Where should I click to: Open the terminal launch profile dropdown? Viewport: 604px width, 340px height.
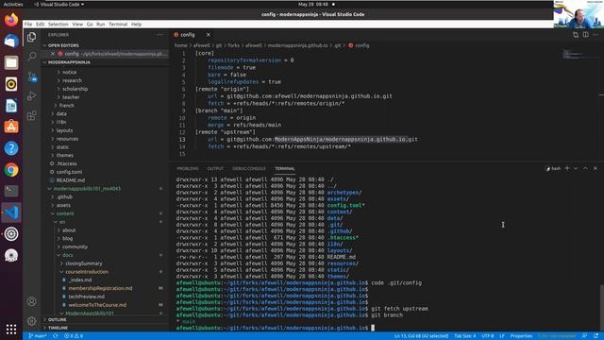pos(576,168)
